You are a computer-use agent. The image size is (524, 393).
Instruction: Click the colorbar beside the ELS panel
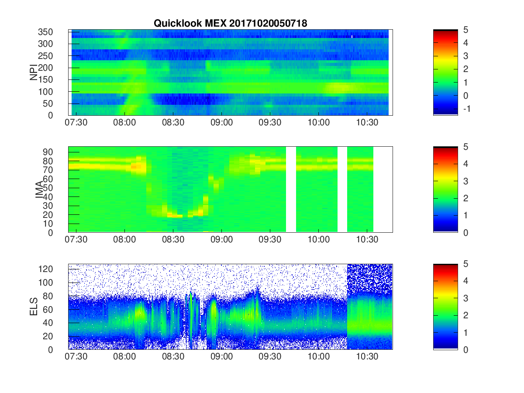coord(445,307)
